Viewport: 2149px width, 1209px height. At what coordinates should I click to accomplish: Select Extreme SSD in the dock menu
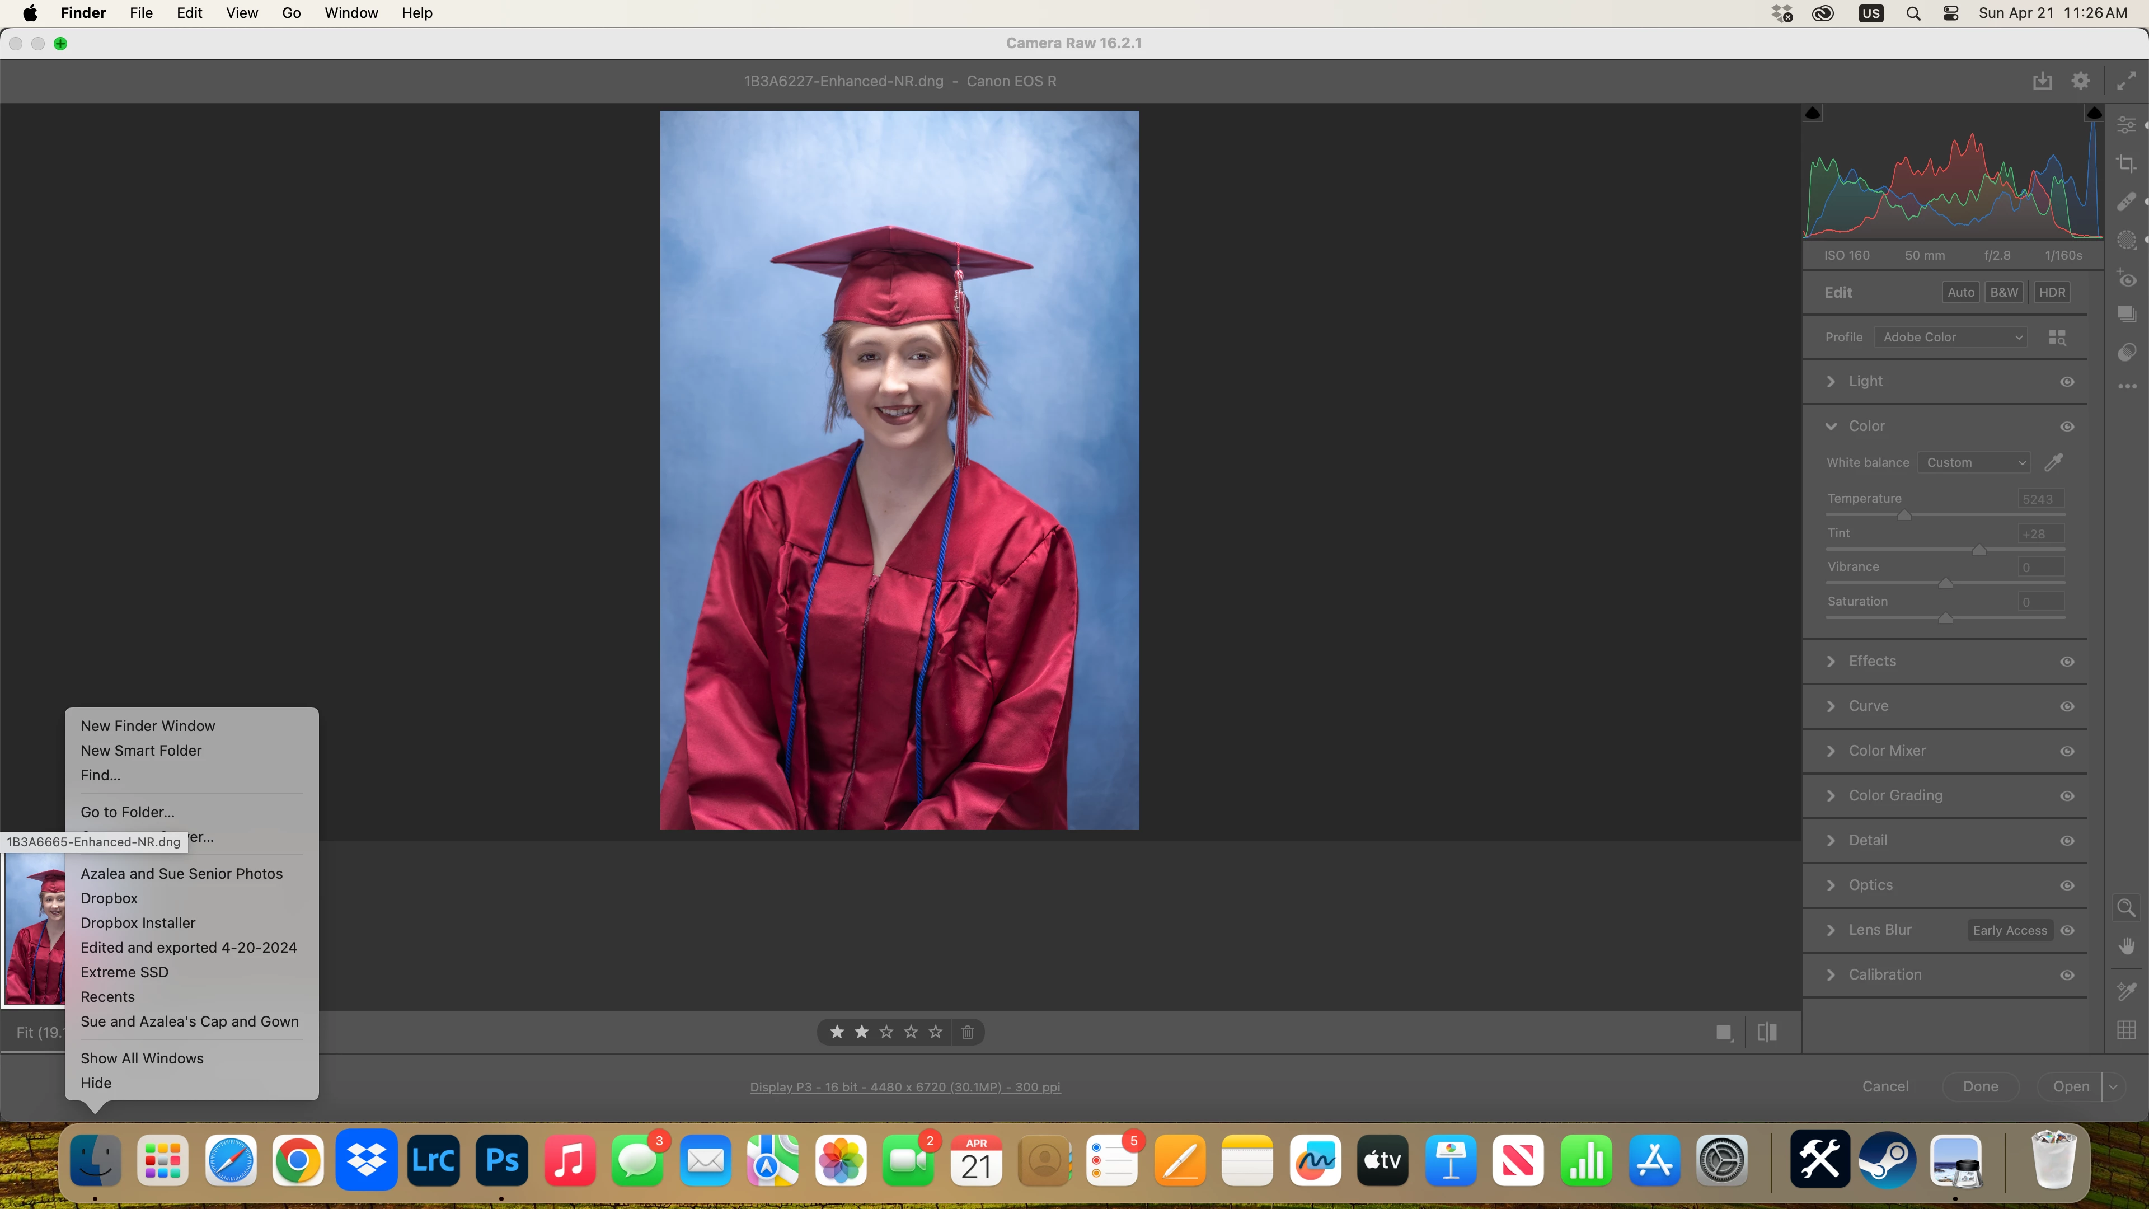124,972
